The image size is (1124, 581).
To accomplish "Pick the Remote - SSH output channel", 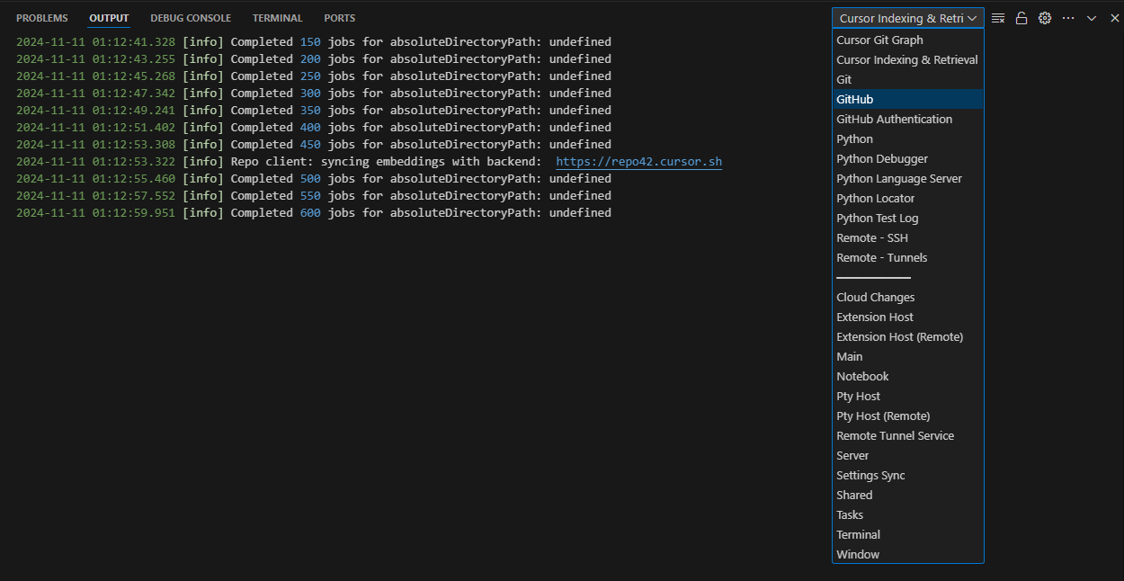I will coord(871,237).
